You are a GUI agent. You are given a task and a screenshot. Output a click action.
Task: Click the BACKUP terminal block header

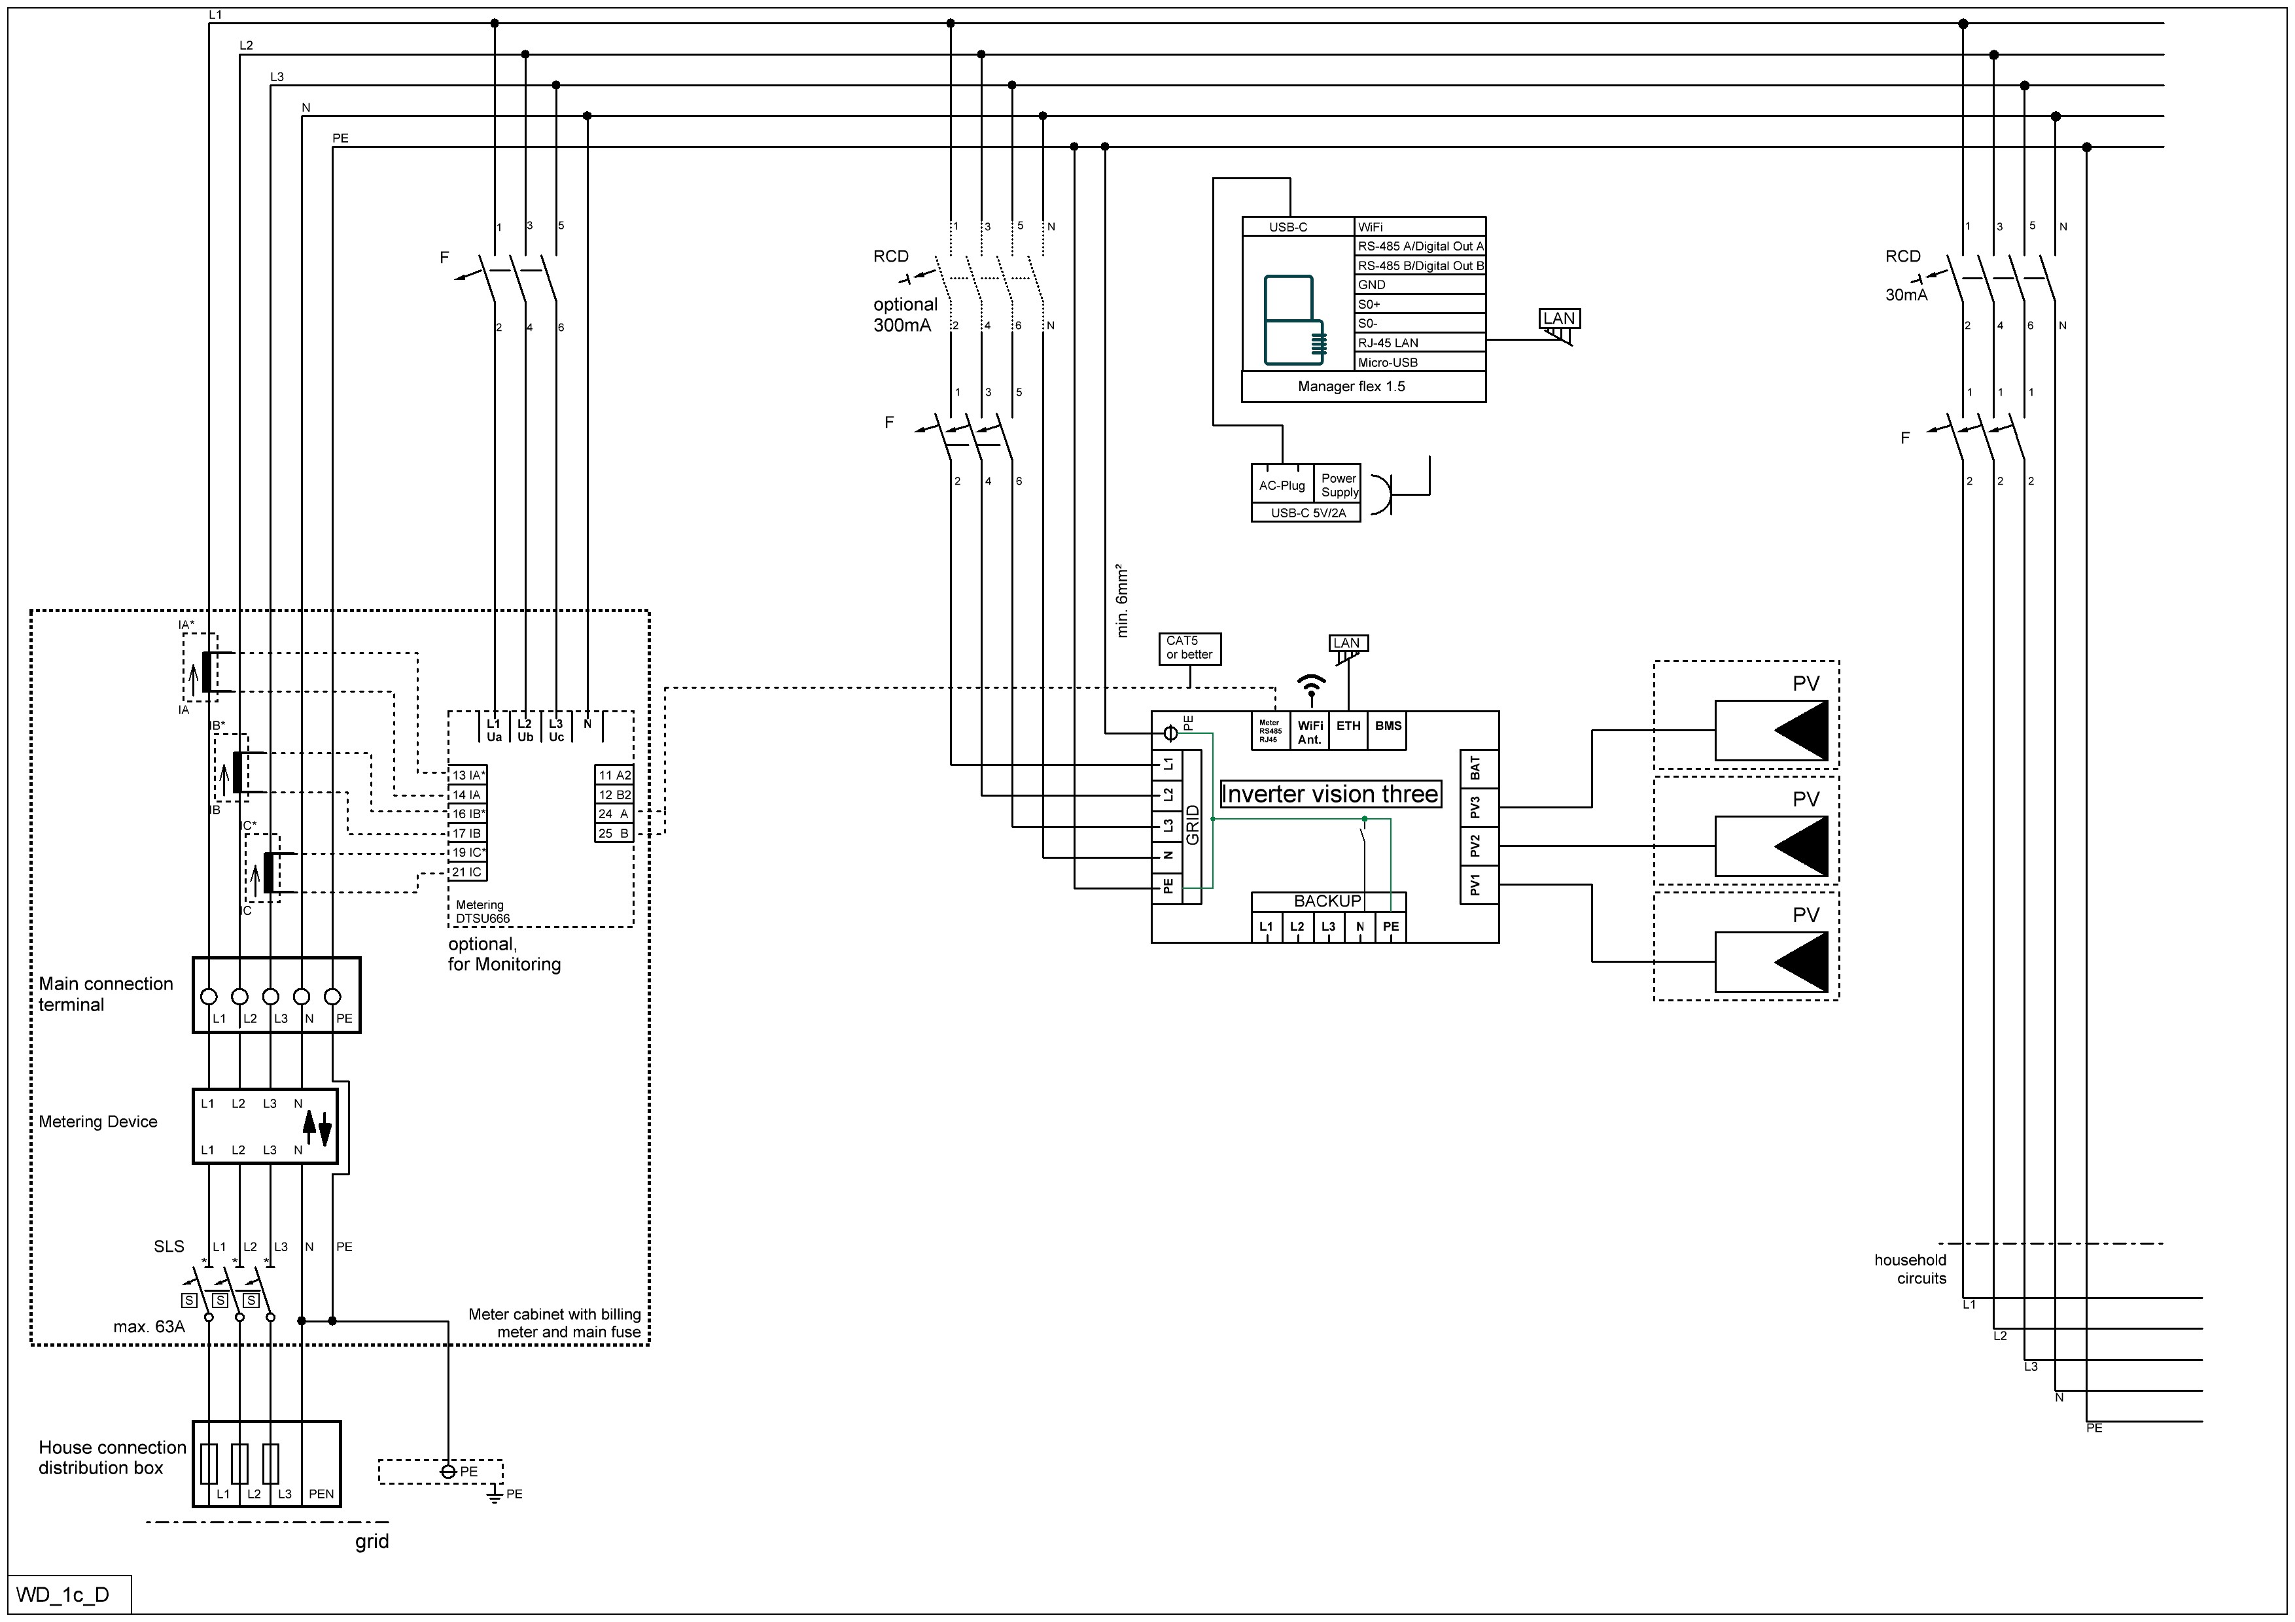[x=1327, y=901]
